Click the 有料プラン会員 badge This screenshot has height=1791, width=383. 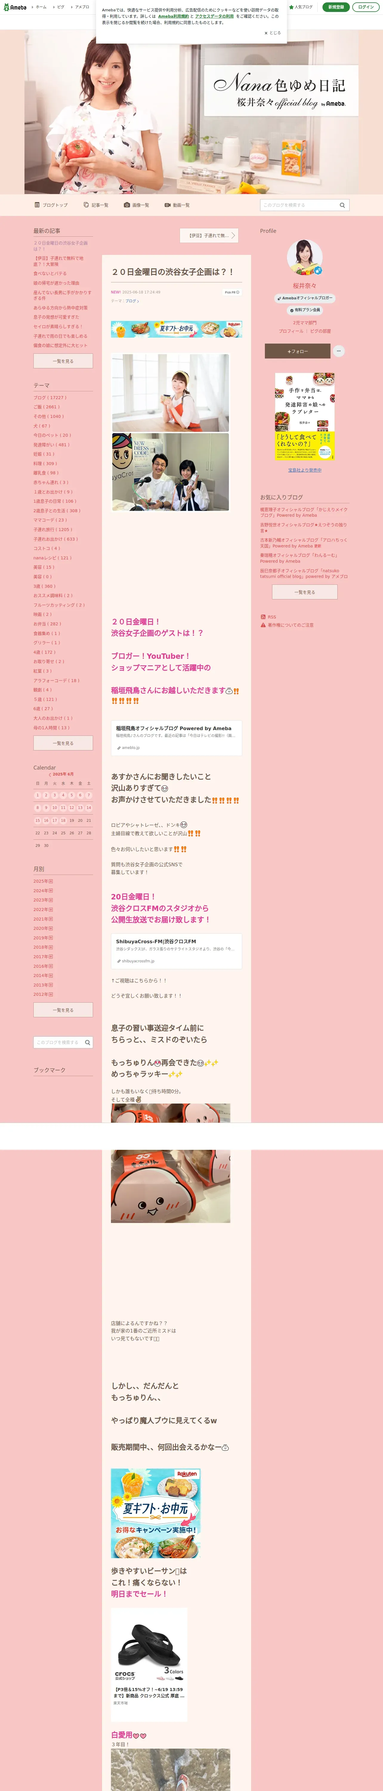(x=305, y=310)
